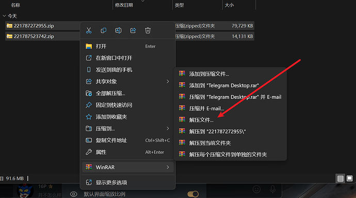356x198 pixels.
Task: Select file 221787523742.zip
Action: 34,36
